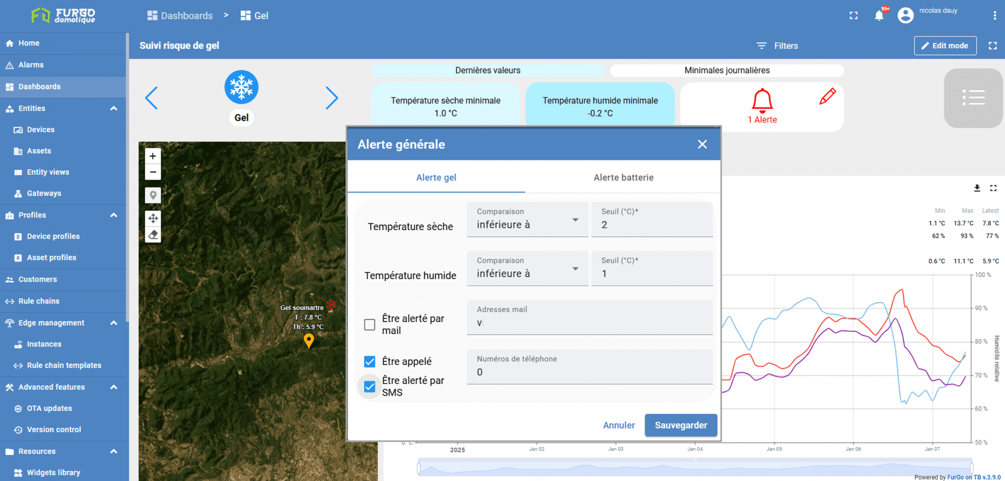Click the Numéros de téléphone input field
Image resolution: width=1005 pixels, height=481 pixels.
click(x=589, y=372)
